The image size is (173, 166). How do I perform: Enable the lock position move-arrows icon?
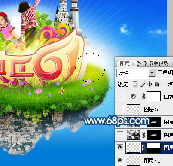pos(150,84)
